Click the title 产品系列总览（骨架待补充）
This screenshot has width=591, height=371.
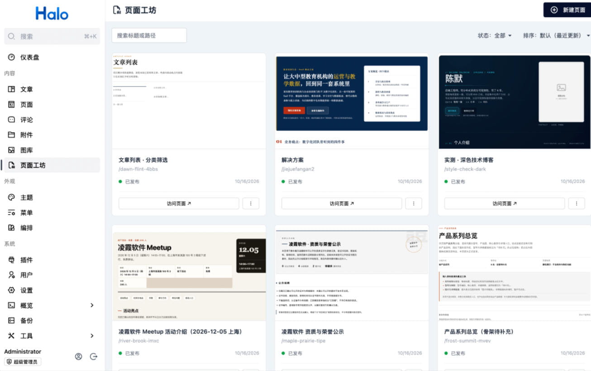point(479,332)
